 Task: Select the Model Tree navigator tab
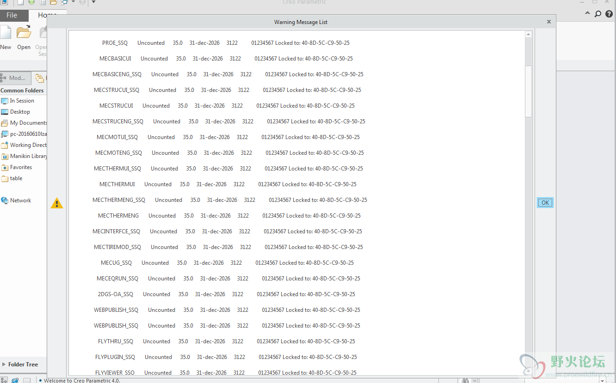pyautogui.click(x=16, y=78)
